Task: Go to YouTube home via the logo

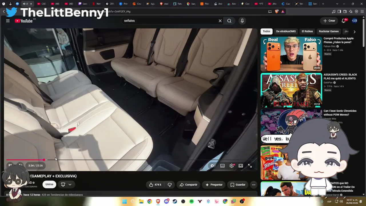Action: click(x=24, y=21)
